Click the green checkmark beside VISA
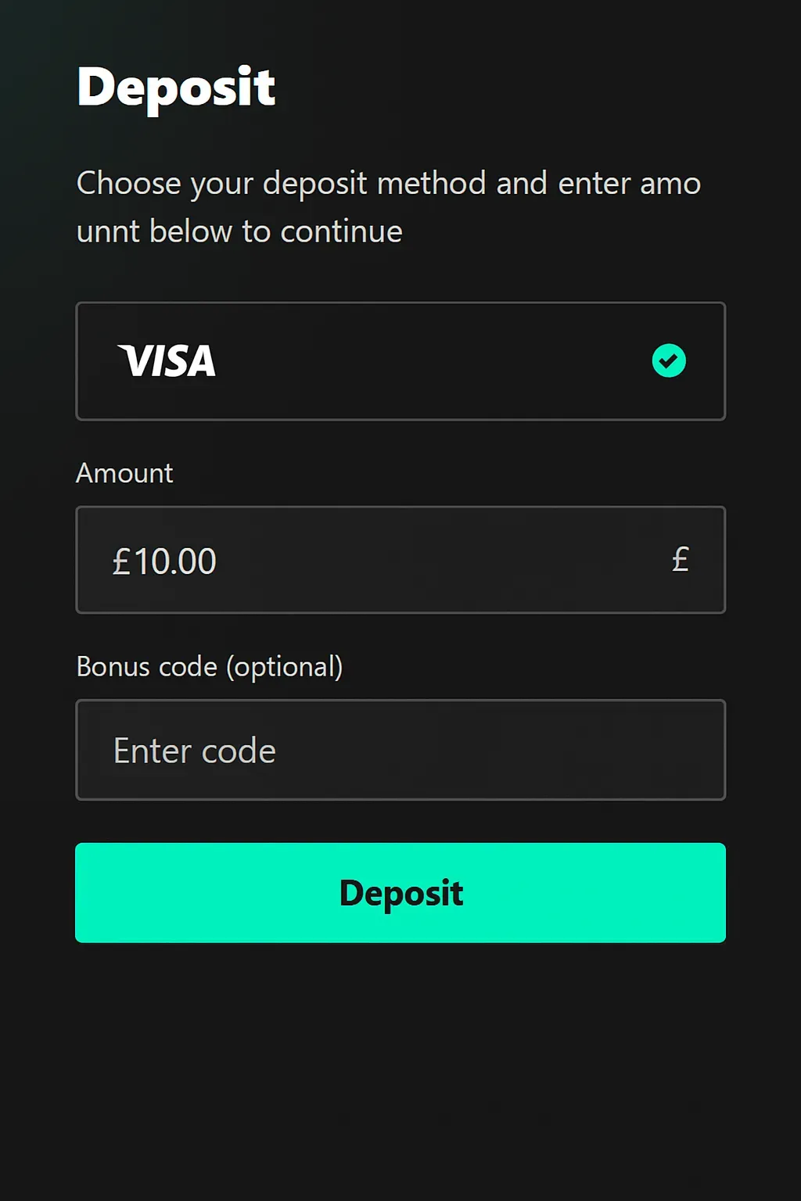The height and width of the screenshot is (1201, 801). 669,360
